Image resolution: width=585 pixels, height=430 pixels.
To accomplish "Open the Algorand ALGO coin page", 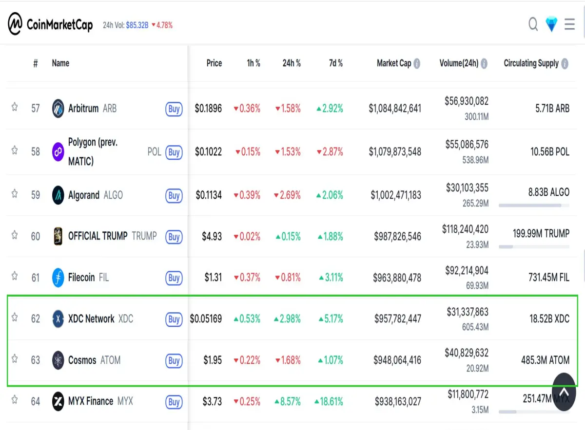I will click(x=96, y=195).
